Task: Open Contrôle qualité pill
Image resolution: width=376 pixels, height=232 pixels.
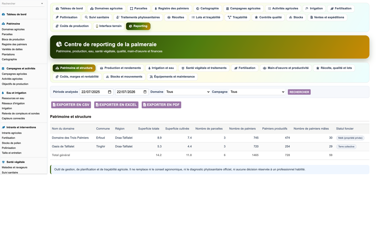Action: [x=268, y=17]
